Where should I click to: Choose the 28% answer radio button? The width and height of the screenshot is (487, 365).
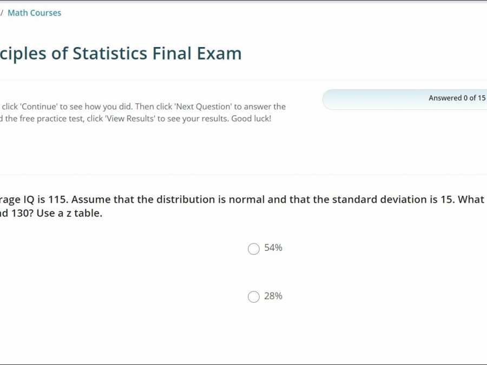pos(254,297)
